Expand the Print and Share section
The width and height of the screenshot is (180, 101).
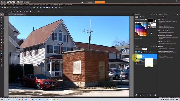[x=164, y=56]
